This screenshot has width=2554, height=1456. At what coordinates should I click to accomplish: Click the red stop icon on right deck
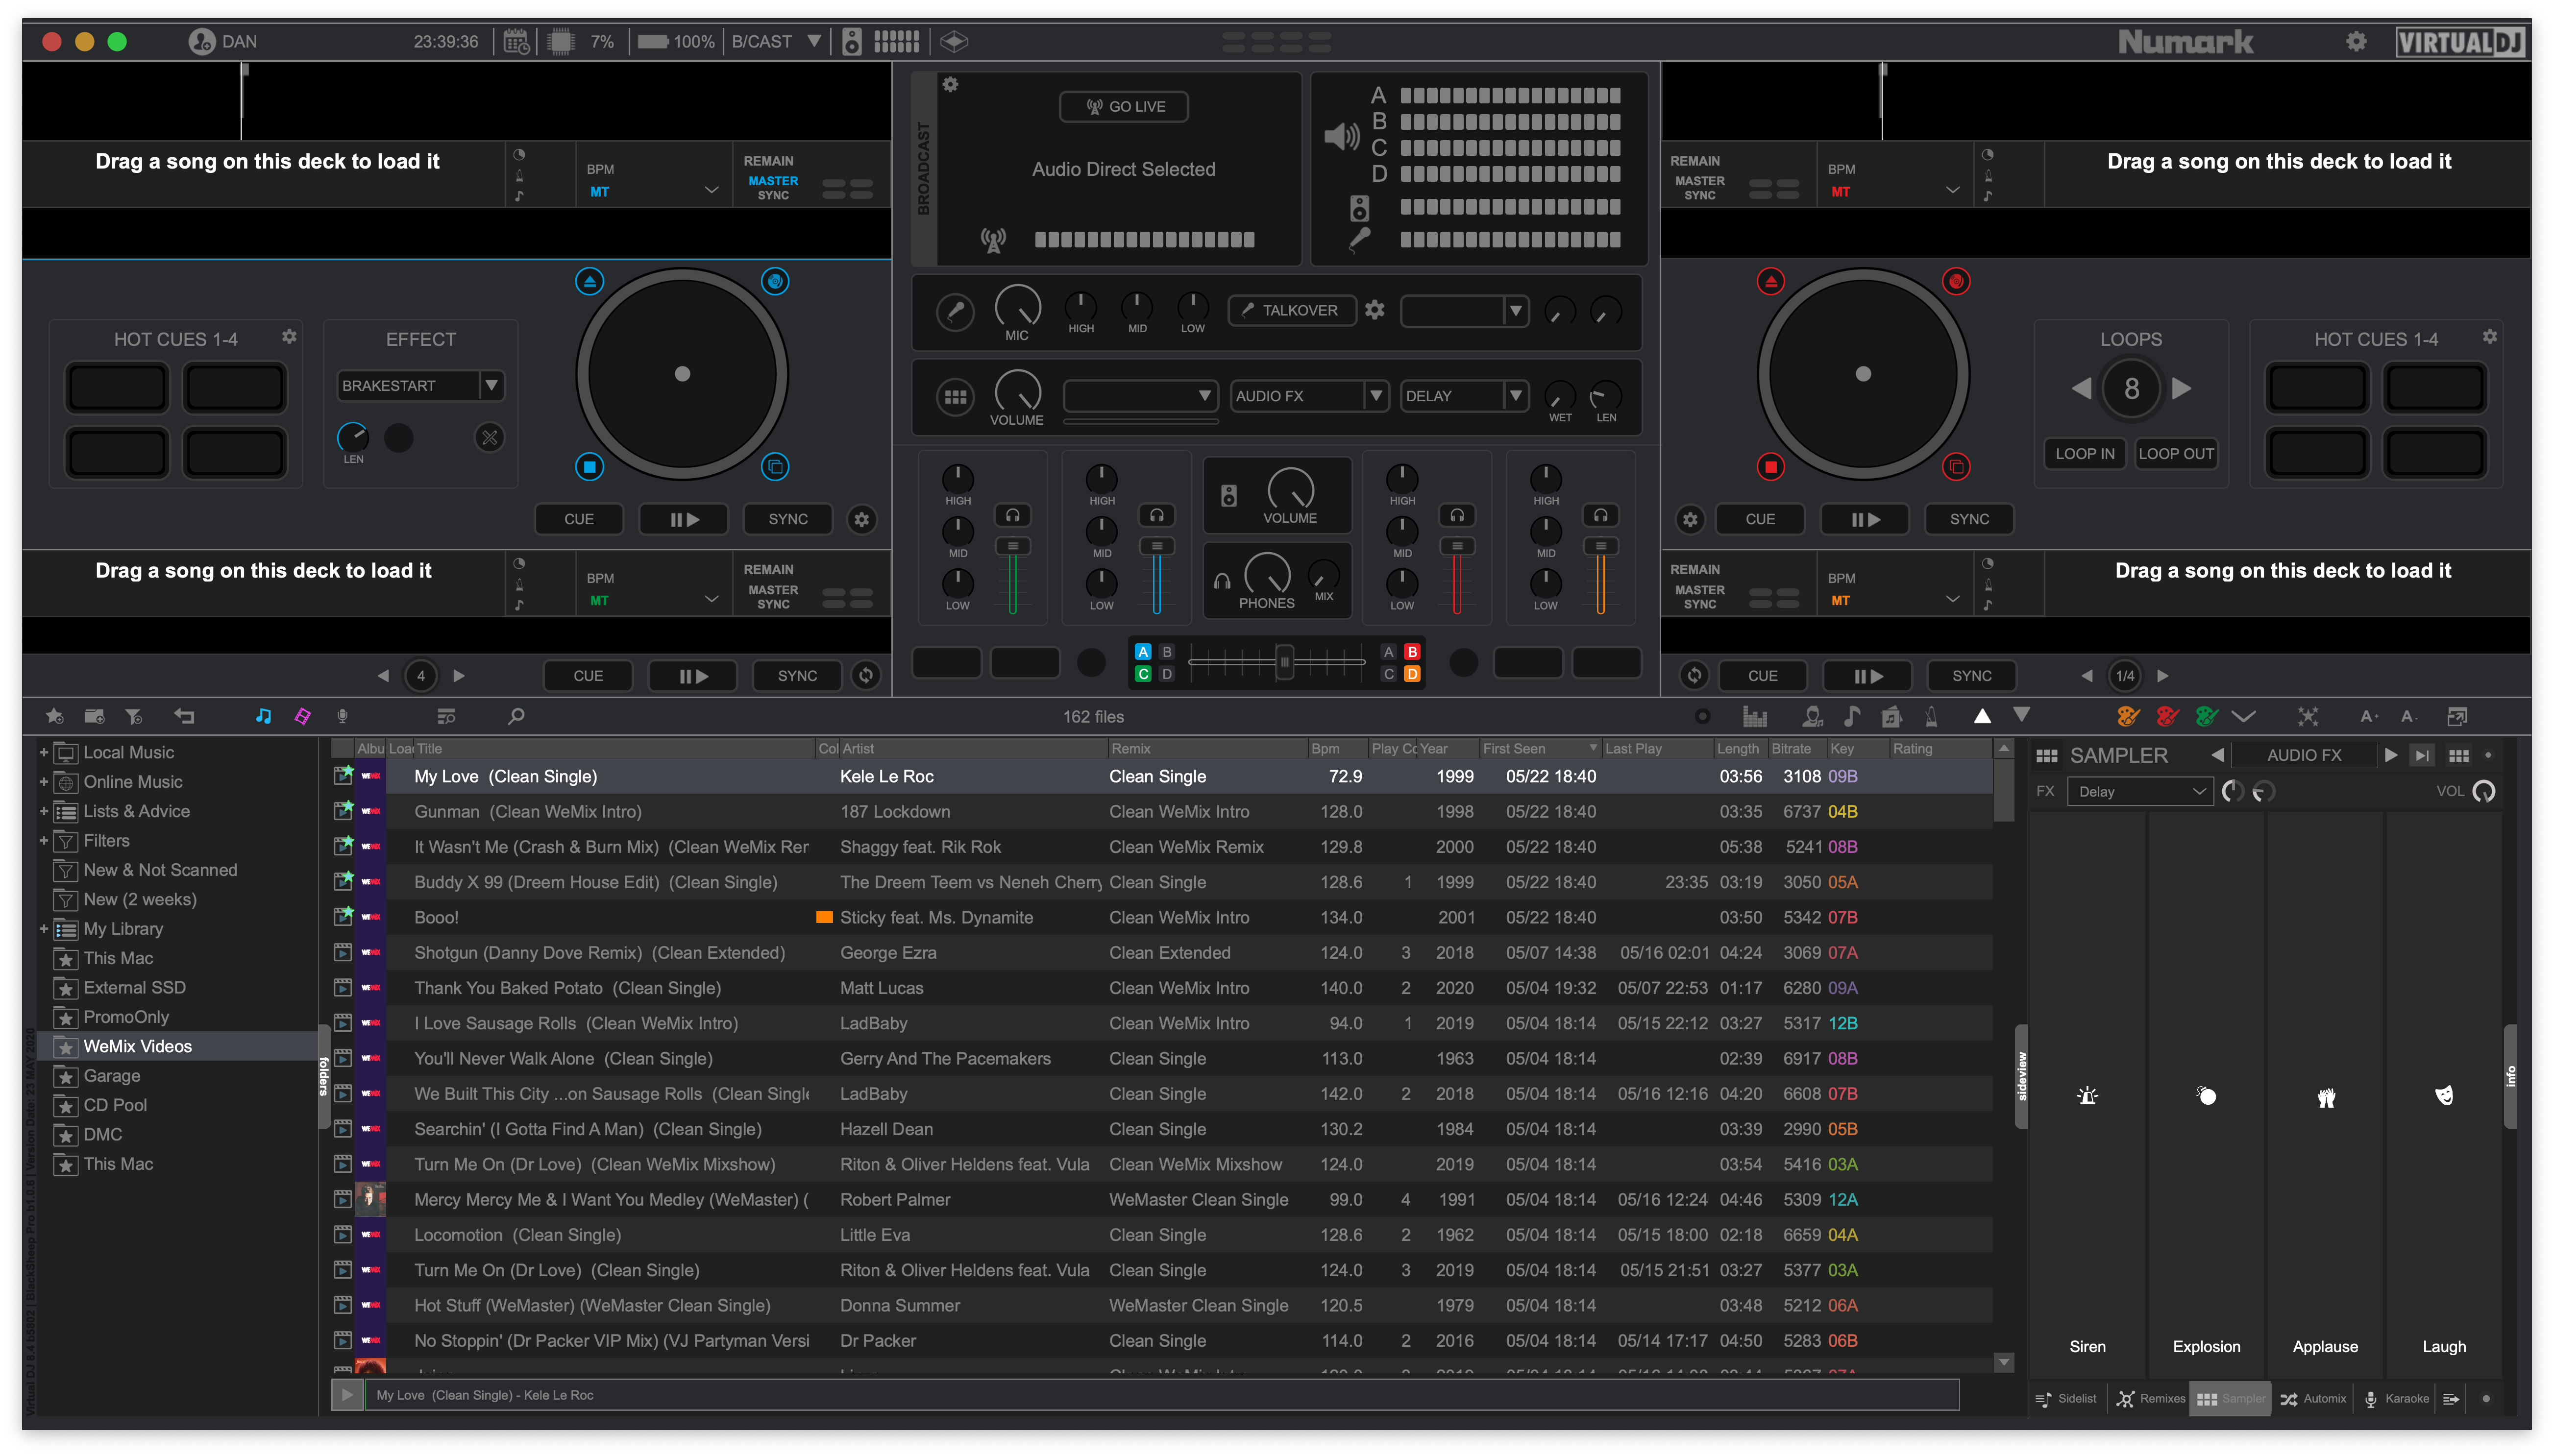coord(1770,467)
